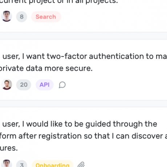The image size is (167, 167).
Task: Click the assignee avatar on the two-factor card
Action: 7,85
